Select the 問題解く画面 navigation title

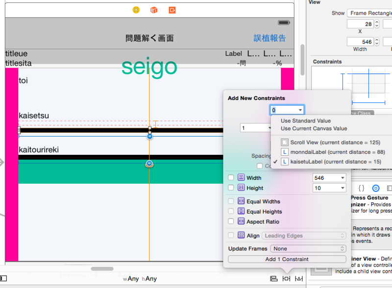(x=149, y=38)
